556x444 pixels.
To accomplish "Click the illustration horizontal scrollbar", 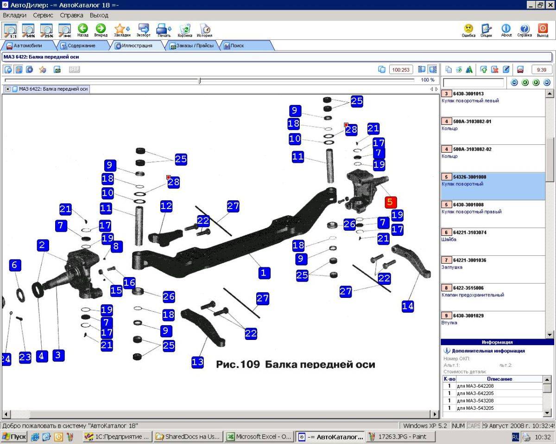I will [221, 414].
